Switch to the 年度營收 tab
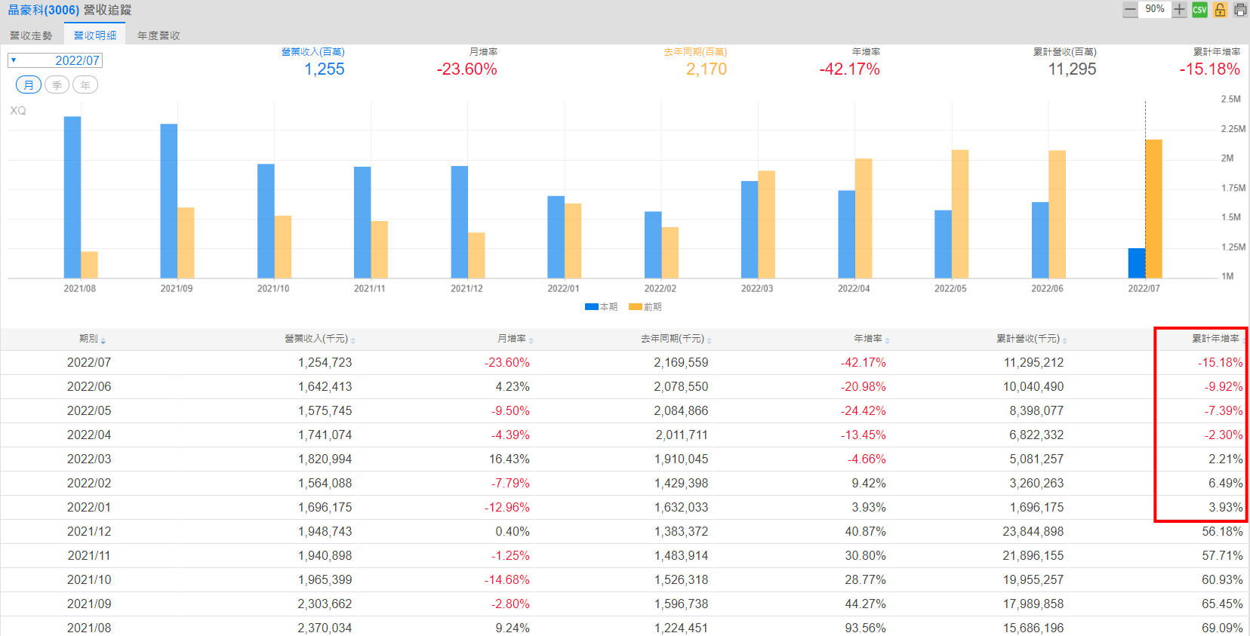The height and width of the screenshot is (636, 1250). click(159, 35)
